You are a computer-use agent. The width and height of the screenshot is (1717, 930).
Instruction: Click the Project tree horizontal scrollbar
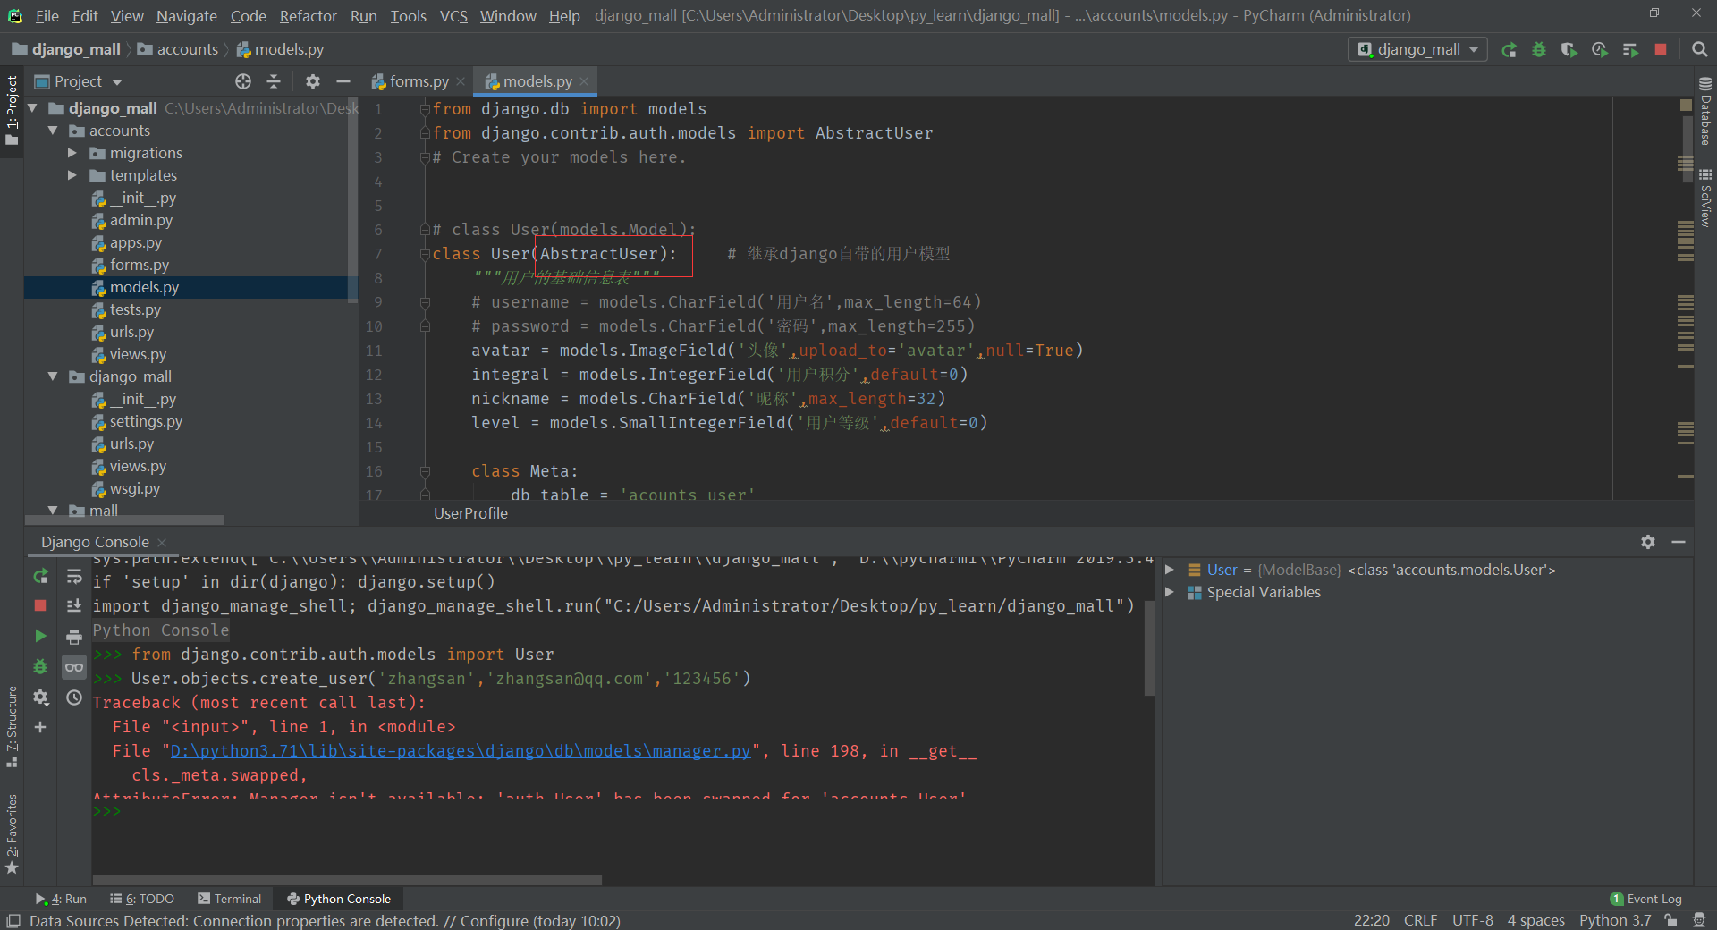coord(125,520)
